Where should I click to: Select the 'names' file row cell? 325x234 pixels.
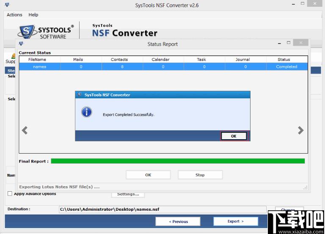pos(40,67)
